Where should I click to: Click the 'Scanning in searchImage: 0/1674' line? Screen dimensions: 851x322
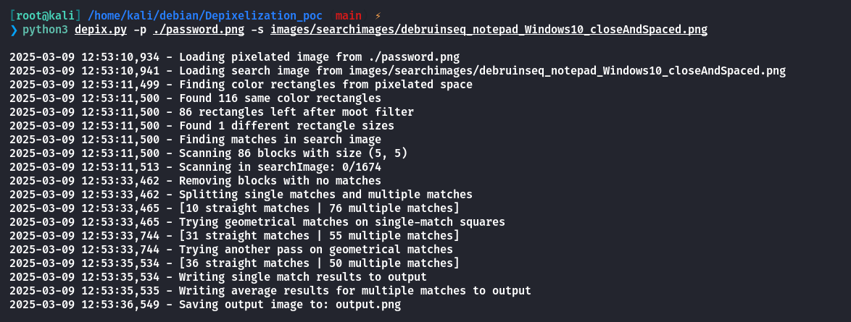click(x=196, y=167)
